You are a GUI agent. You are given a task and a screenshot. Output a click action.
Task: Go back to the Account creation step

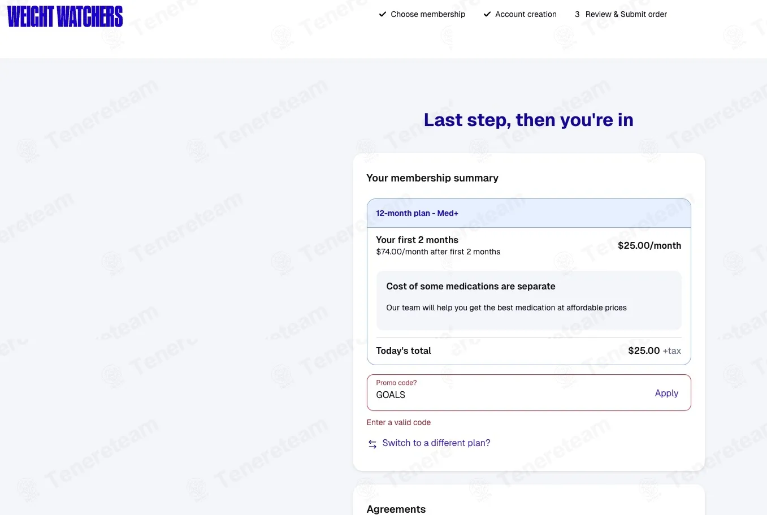pyautogui.click(x=526, y=14)
